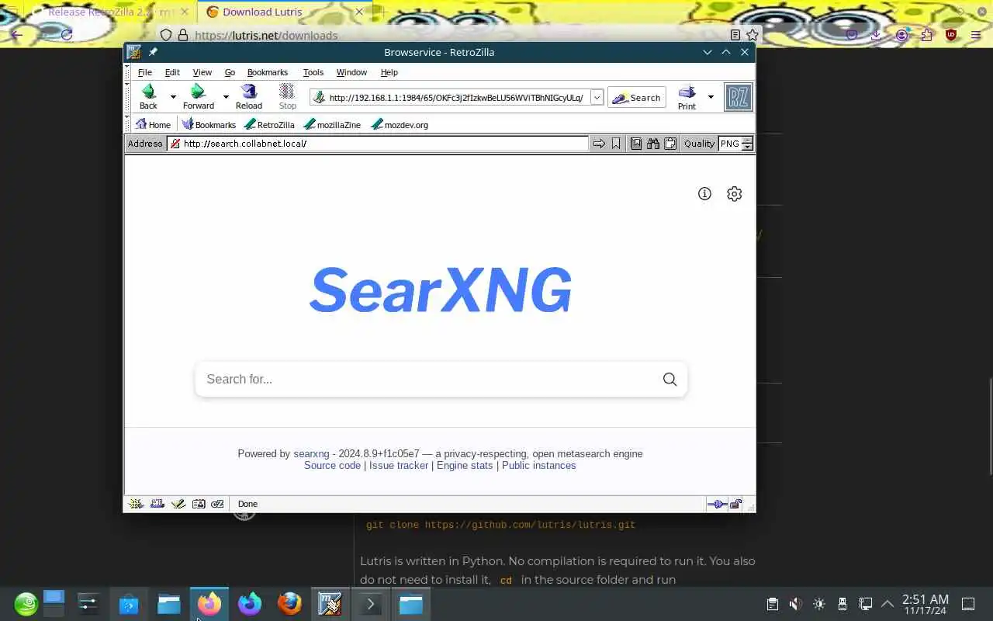Open the mozdev.org bookmark link
Viewport: 993px width, 621px height.
pyautogui.click(x=400, y=124)
